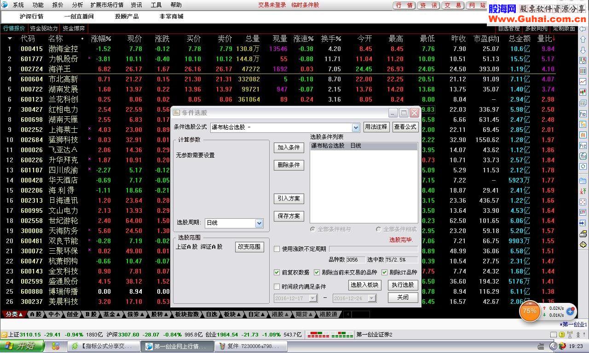This screenshot has height=353, width=589.
Task: Open the 扩展市场行情 menu
Action: 107,5
